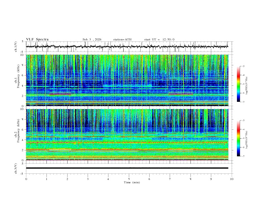Click time axis tick label "10"
This screenshot has height=201, width=261.
pyautogui.click(x=232, y=179)
